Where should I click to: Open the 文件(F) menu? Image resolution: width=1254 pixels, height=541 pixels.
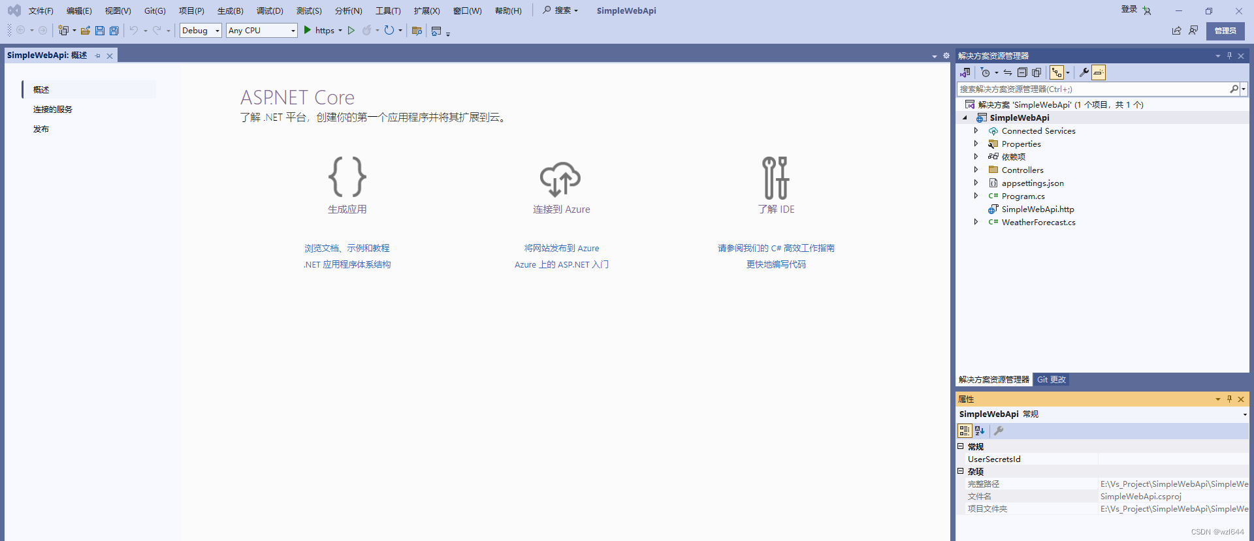click(x=41, y=11)
